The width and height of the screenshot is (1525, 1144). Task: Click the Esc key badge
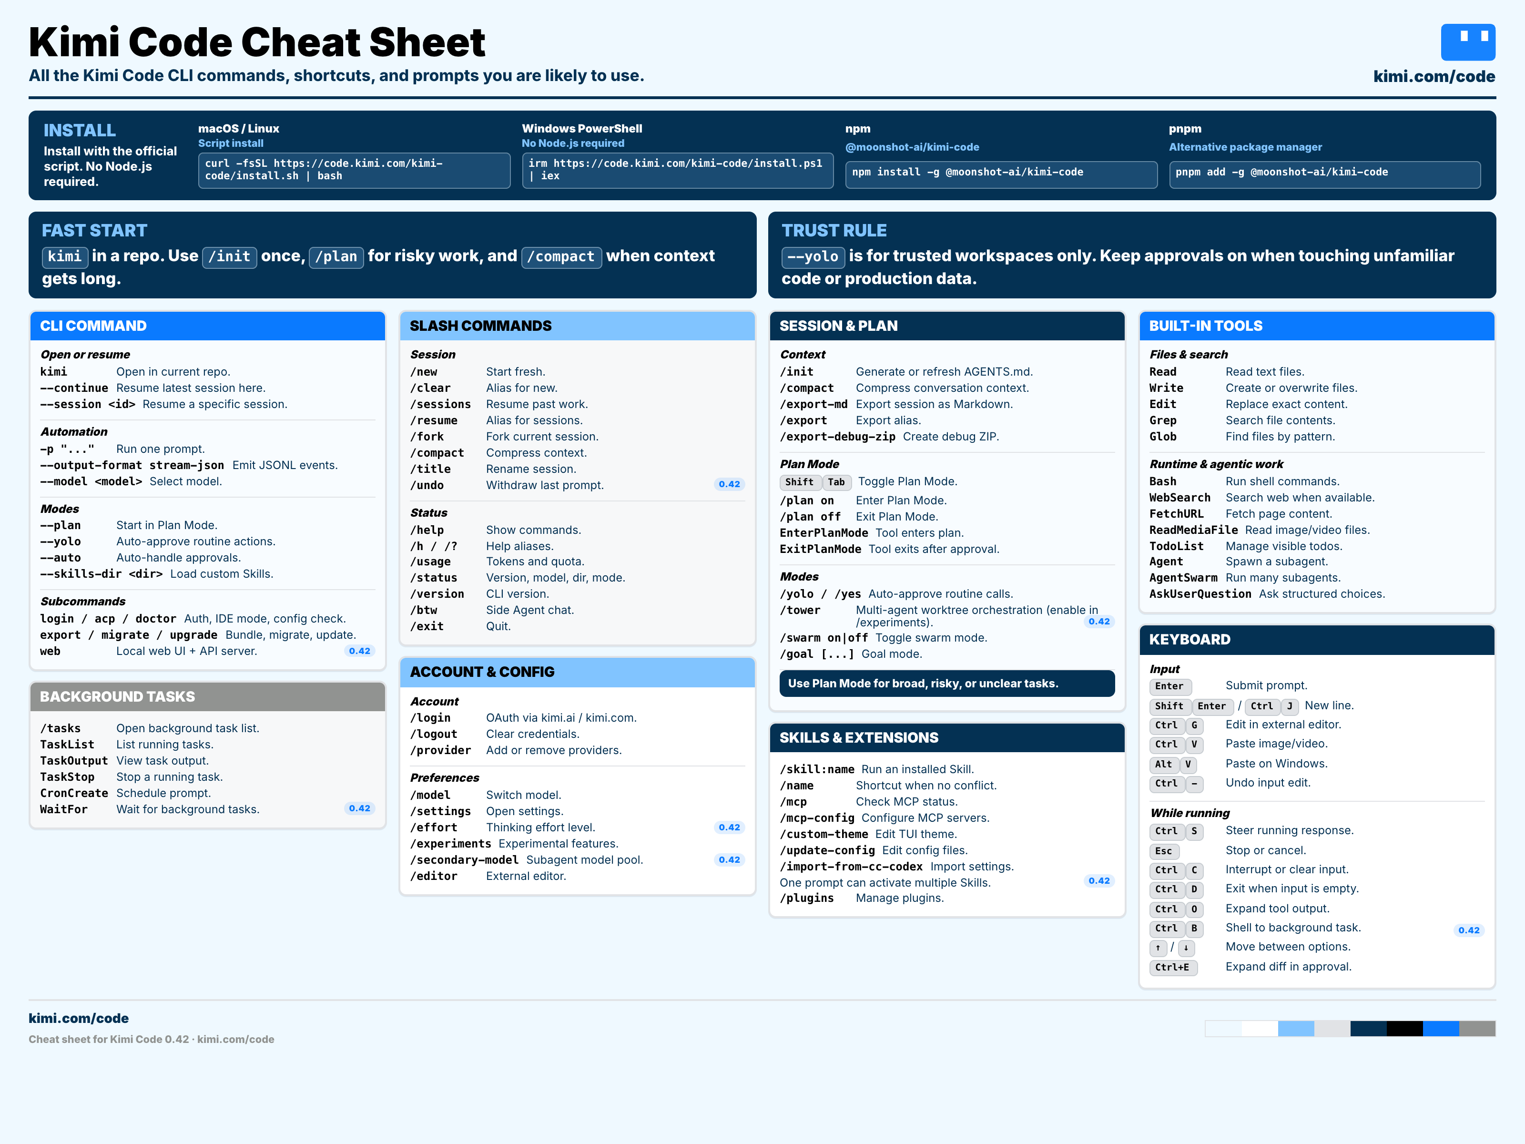[1164, 851]
